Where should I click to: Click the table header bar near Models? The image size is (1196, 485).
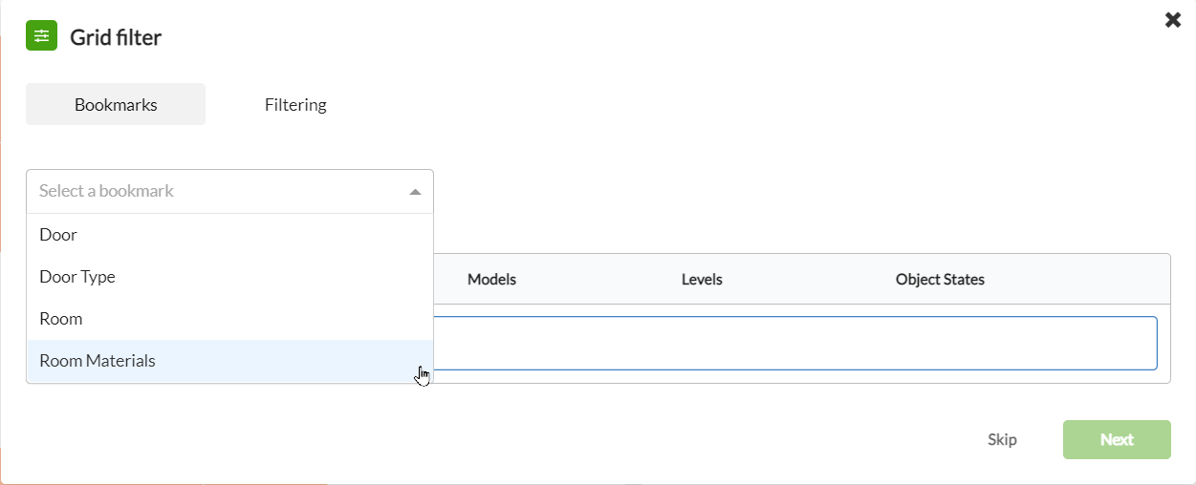click(801, 279)
